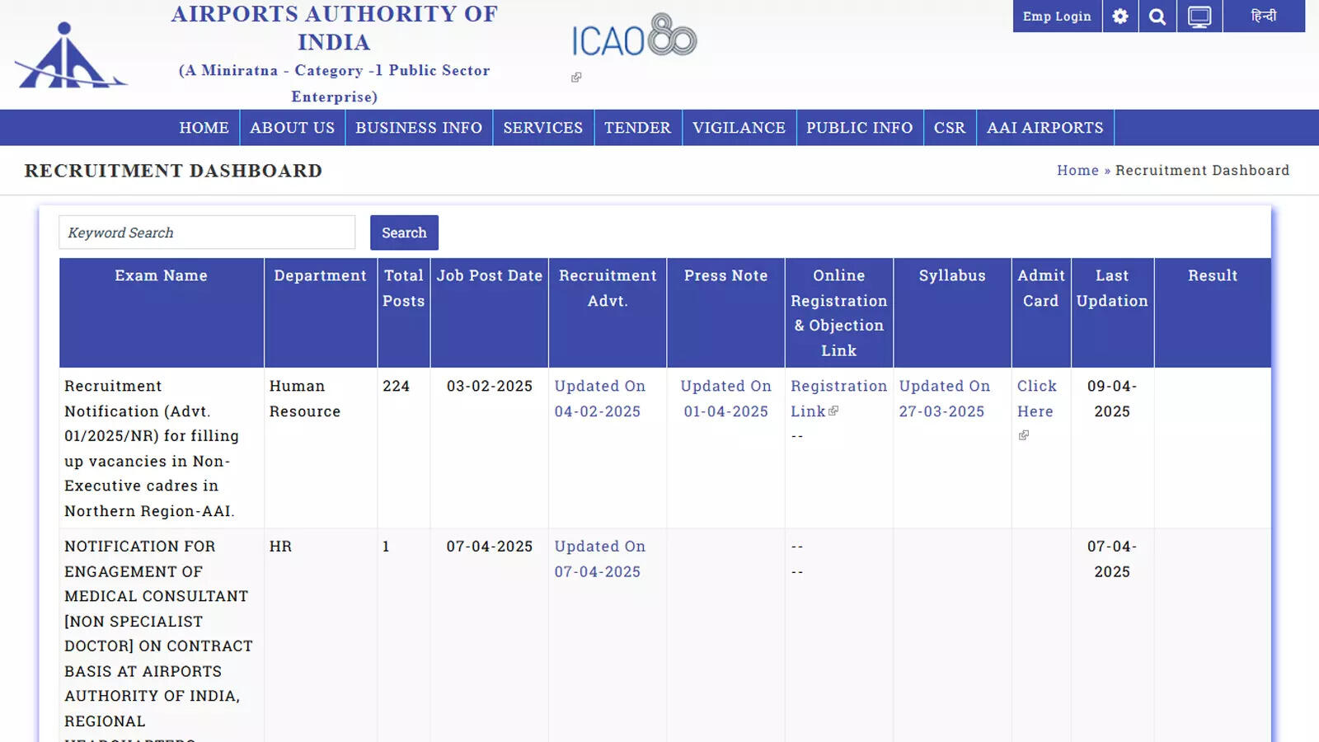The image size is (1319, 742).
Task: Click inside the Keyword Search field
Action: pos(206,232)
